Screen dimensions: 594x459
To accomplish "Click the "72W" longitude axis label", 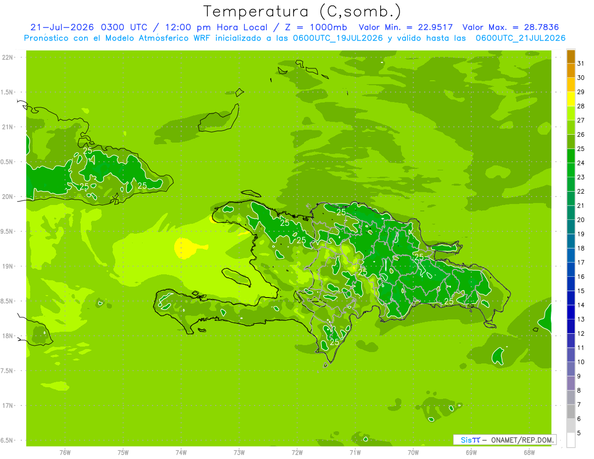I will coord(297,453).
